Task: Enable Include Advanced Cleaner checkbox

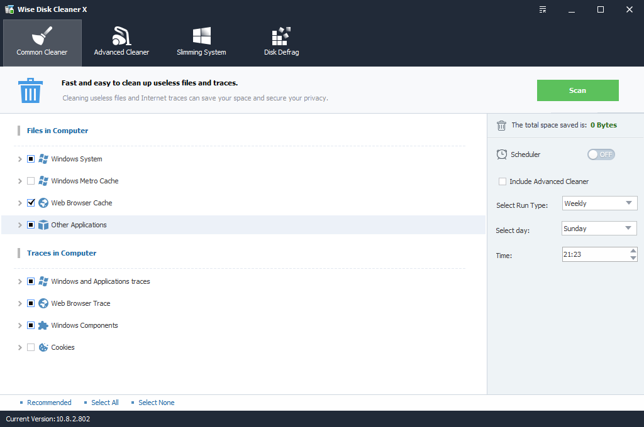Action: pyautogui.click(x=502, y=181)
